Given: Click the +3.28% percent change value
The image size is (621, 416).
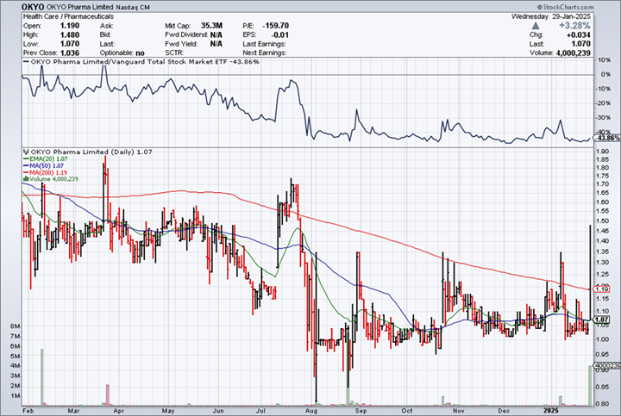Looking at the screenshot, I should 574,26.
